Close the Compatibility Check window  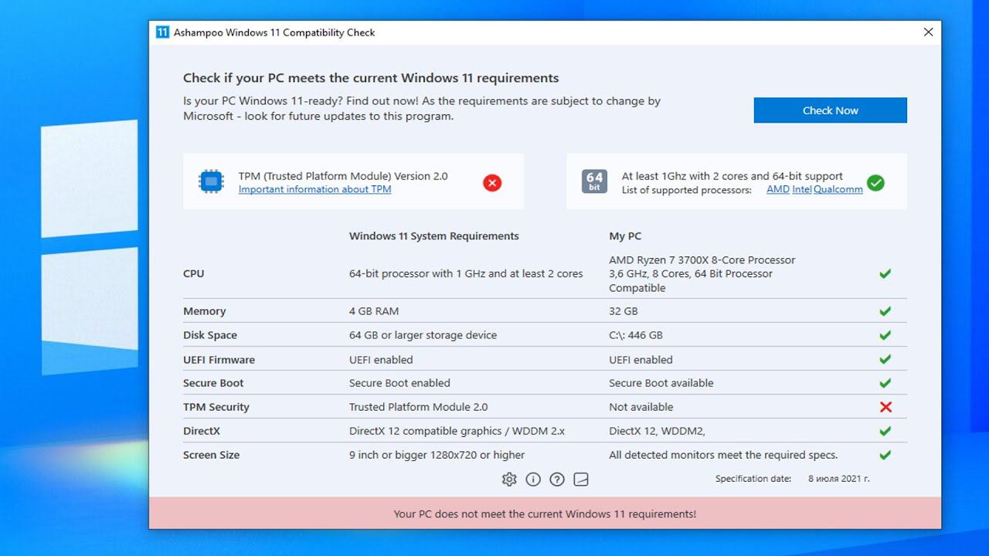click(928, 32)
